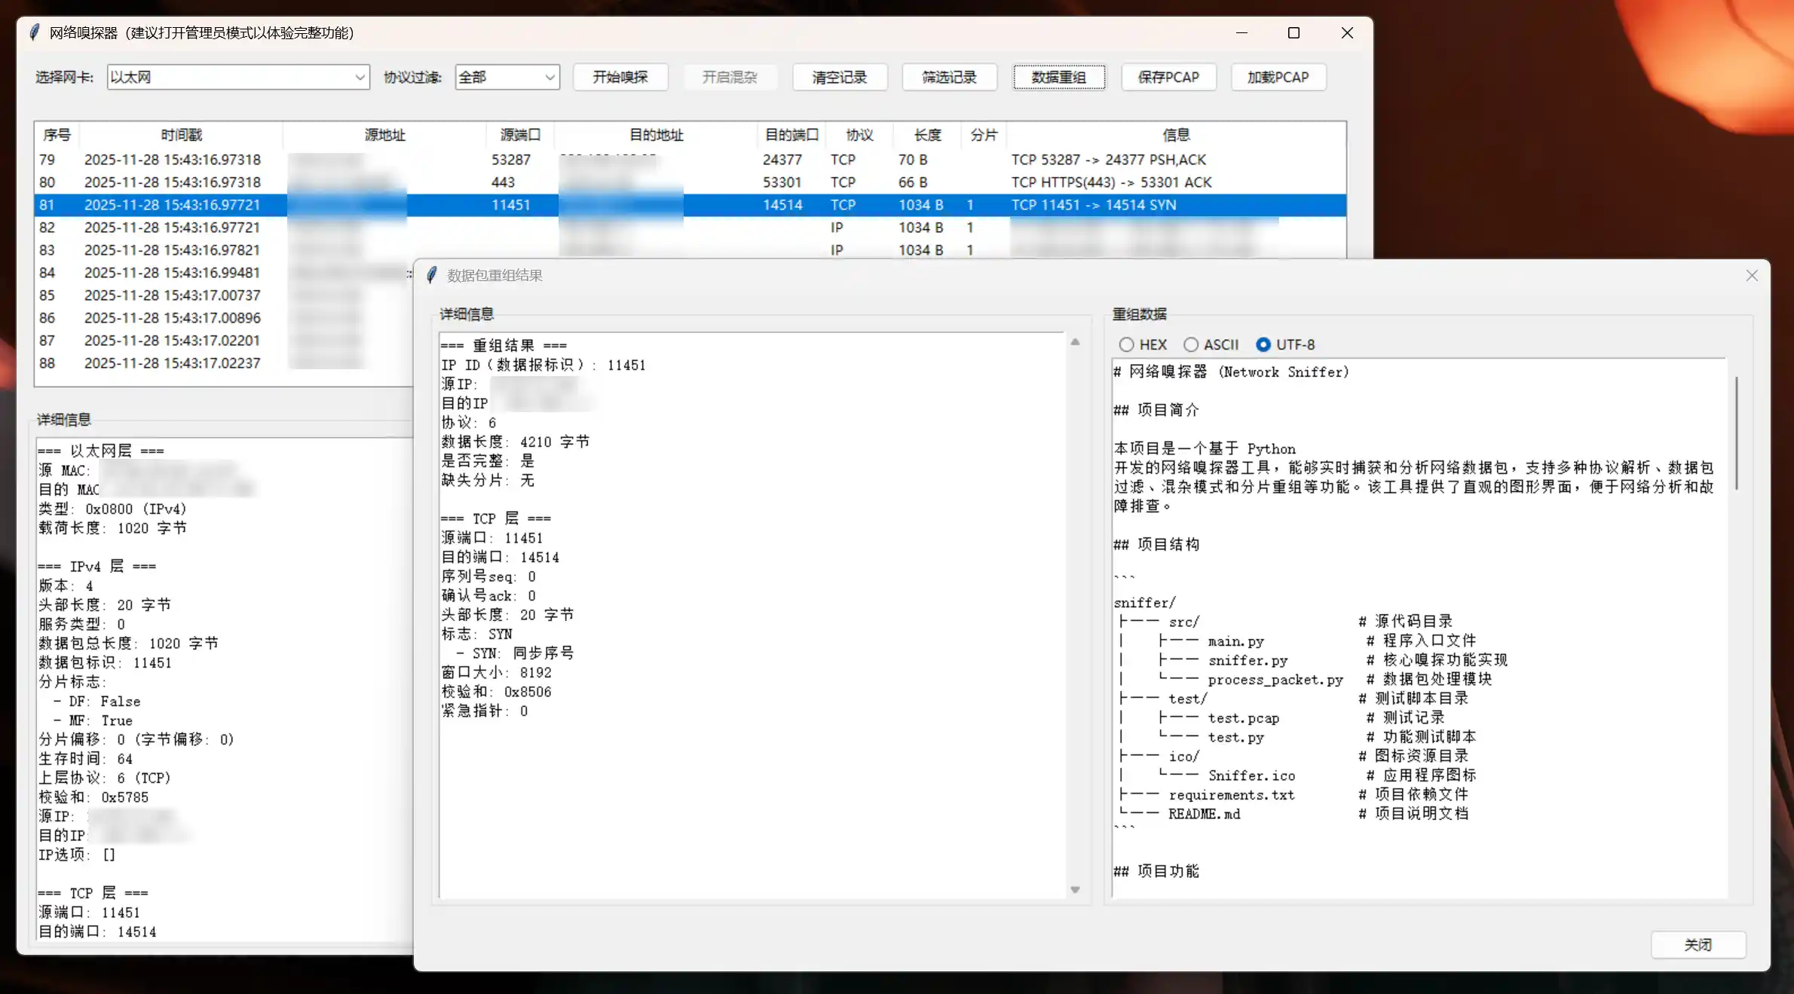
Task: Click the down arrow of the detail info scrollbar
Action: [1074, 889]
